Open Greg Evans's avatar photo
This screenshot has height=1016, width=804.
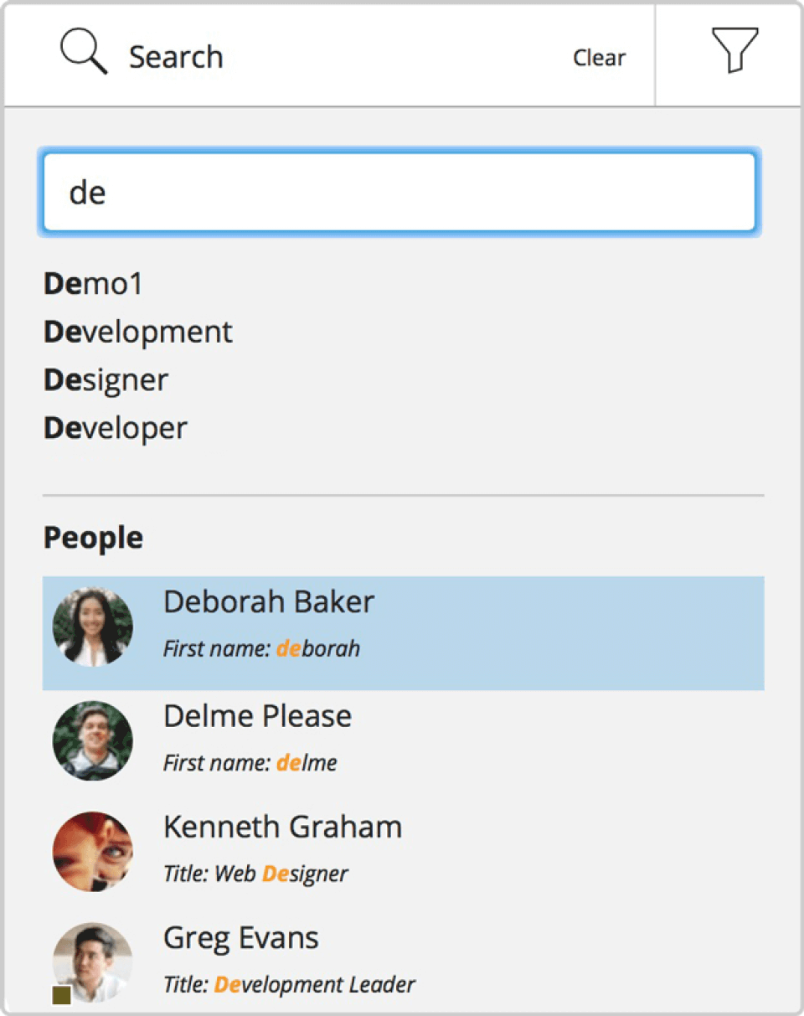(94, 962)
